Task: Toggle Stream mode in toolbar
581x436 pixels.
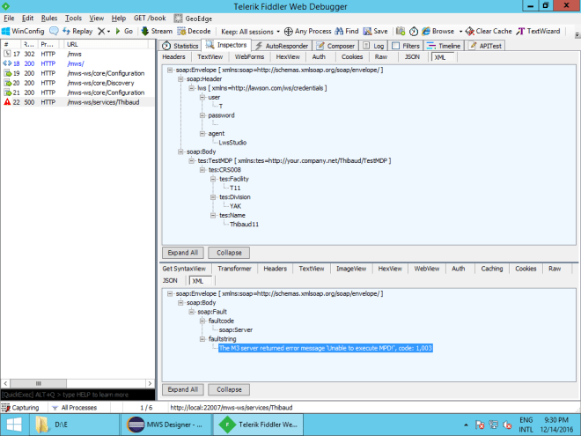Action: [156, 31]
